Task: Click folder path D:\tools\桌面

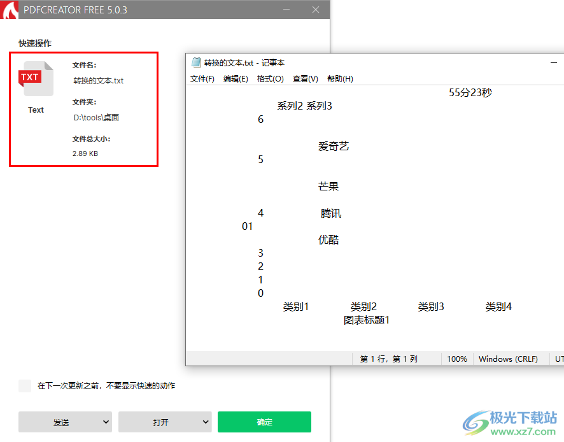Action: point(96,117)
